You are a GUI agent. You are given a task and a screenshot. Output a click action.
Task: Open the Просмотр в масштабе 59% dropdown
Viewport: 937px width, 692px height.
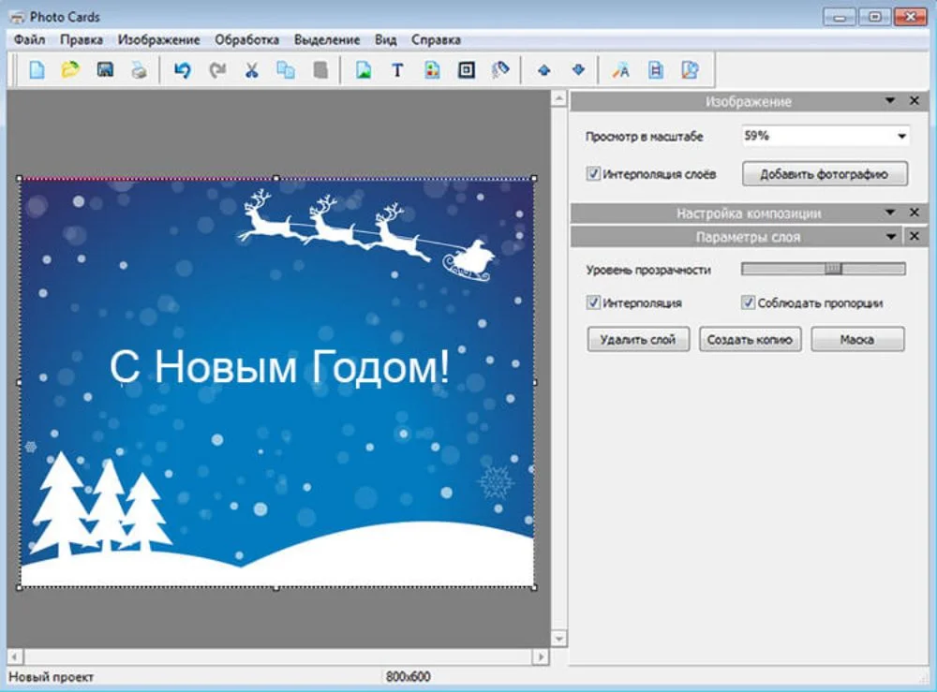click(901, 137)
